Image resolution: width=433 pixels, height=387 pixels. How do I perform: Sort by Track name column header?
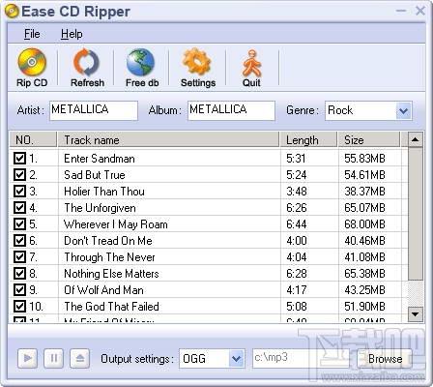coord(168,139)
